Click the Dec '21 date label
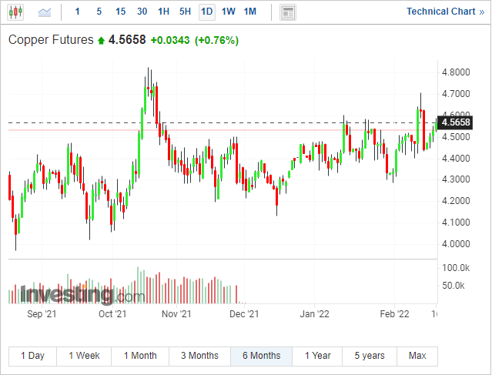Screen dimensions: 492x375 click(x=244, y=314)
